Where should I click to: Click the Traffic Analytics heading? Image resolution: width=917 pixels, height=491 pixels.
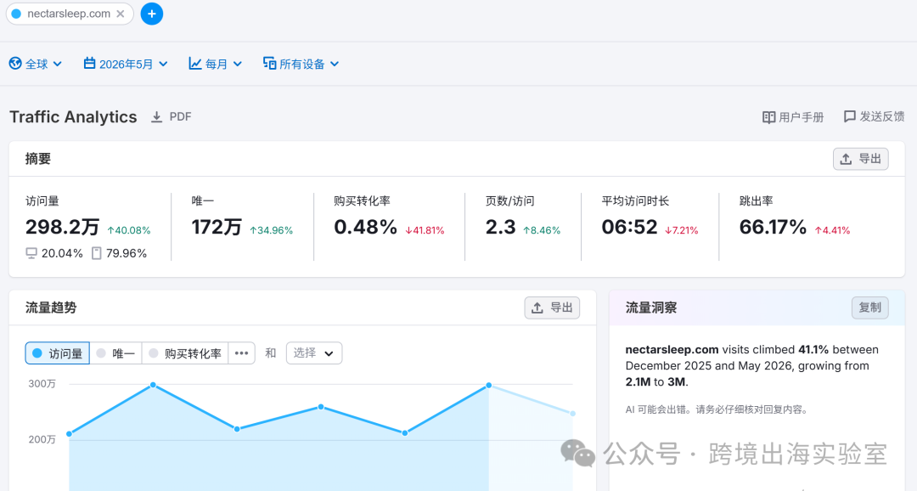73,117
